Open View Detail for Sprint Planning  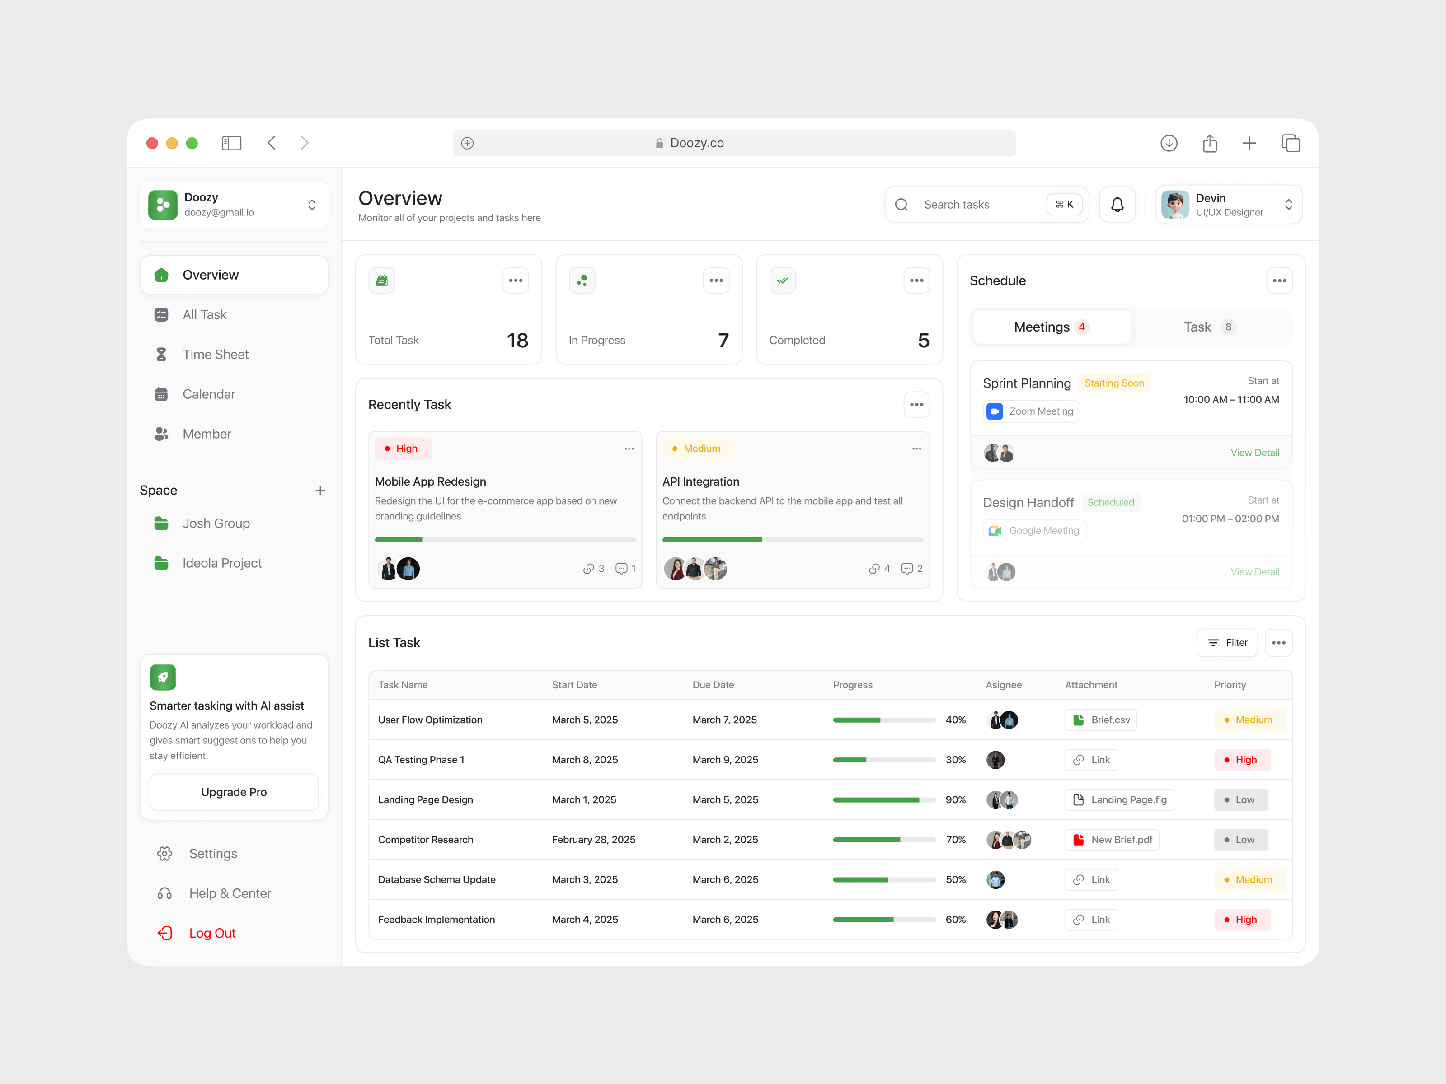(x=1254, y=452)
